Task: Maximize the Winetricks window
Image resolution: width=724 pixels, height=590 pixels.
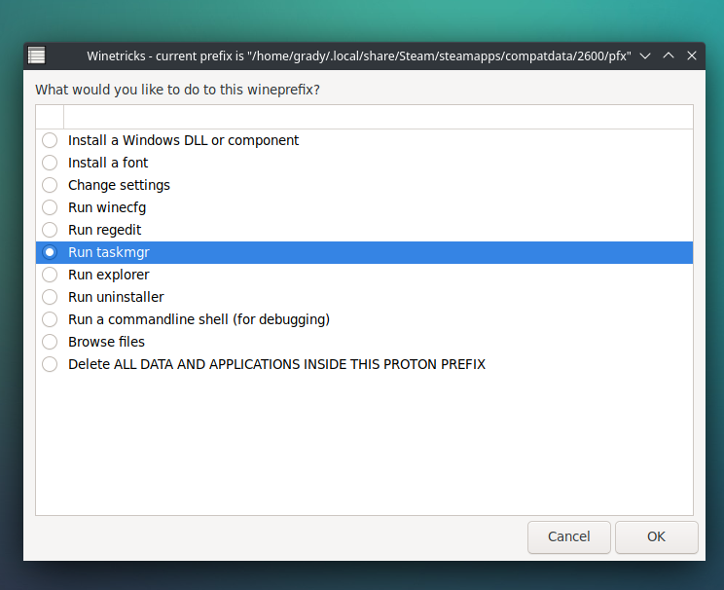Action: (669, 55)
